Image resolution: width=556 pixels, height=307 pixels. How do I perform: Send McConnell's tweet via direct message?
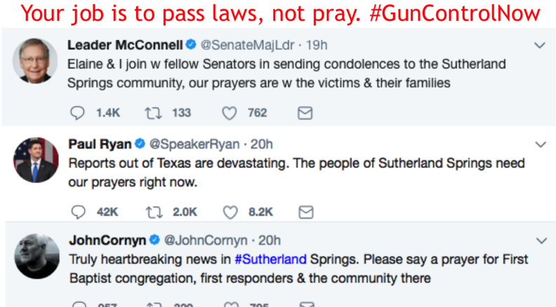[x=305, y=112]
